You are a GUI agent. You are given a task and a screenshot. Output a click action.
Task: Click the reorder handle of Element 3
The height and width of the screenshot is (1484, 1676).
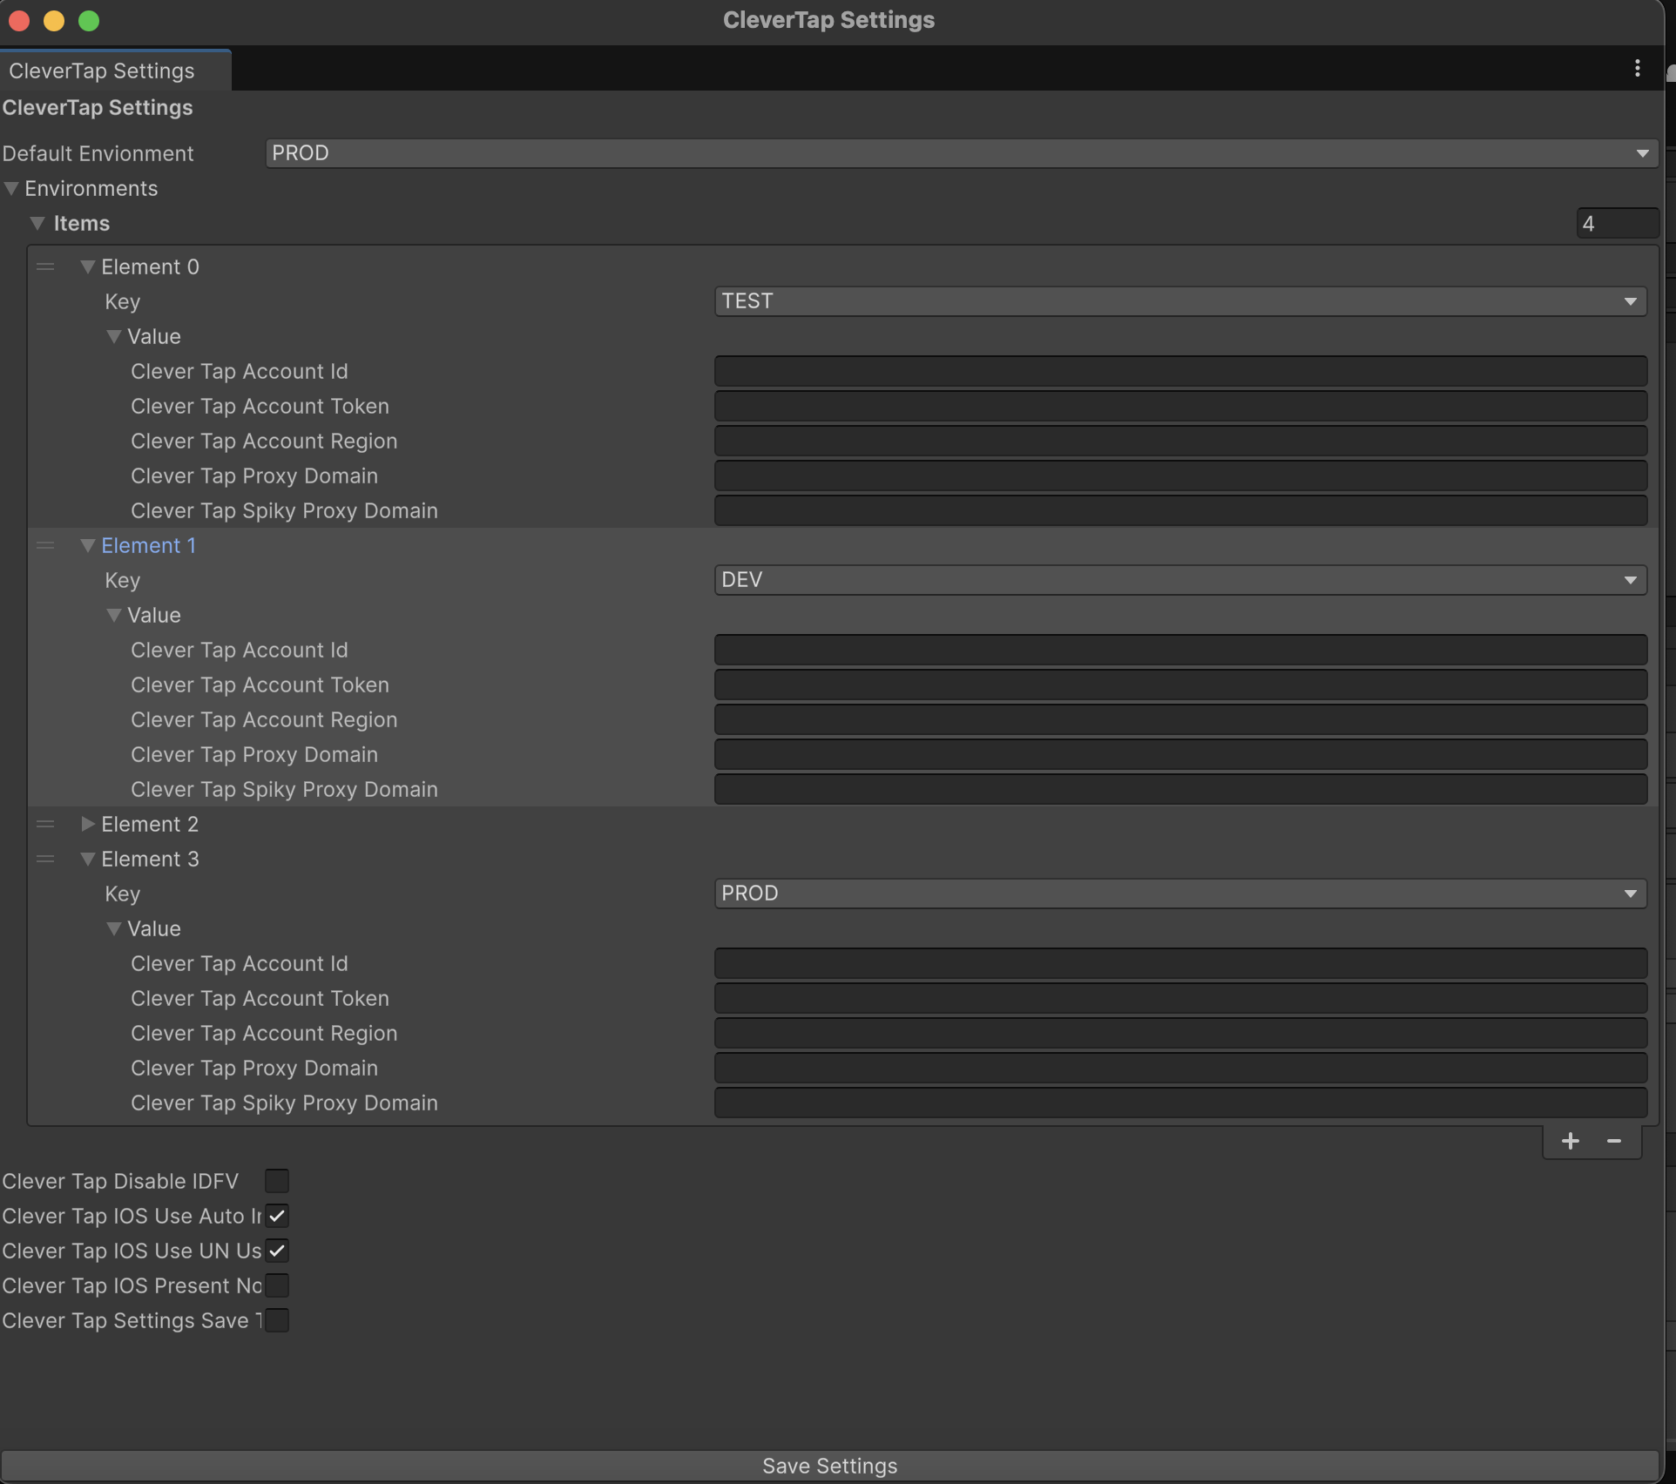pos(45,859)
